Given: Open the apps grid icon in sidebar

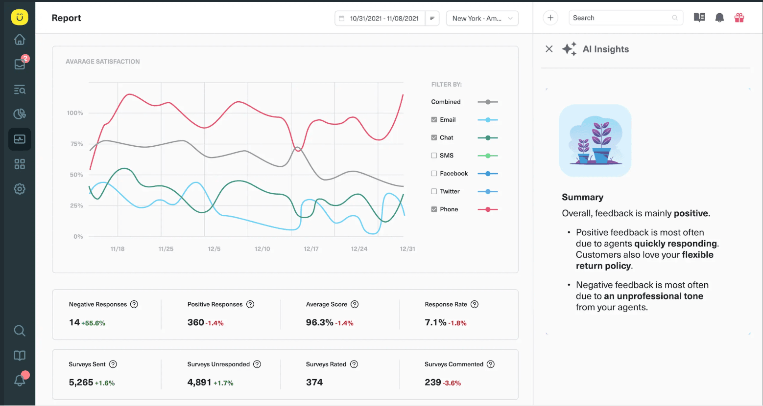Looking at the screenshot, I should pyautogui.click(x=19, y=164).
